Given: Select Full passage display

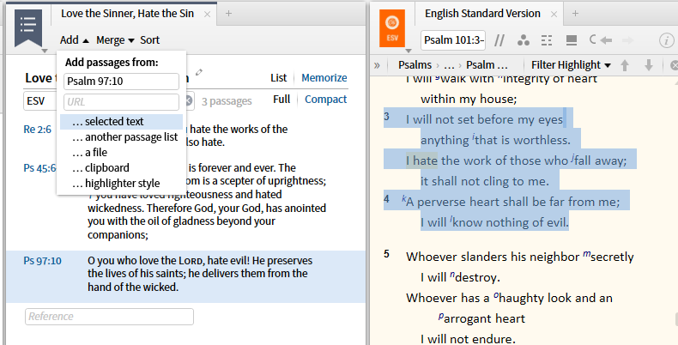Looking at the screenshot, I should (x=281, y=100).
